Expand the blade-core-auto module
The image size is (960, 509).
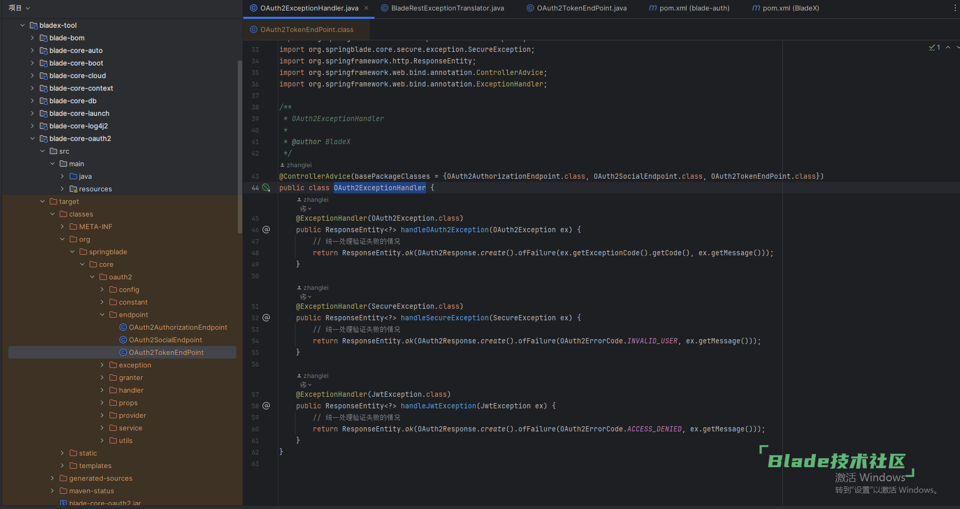click(32, 50)
